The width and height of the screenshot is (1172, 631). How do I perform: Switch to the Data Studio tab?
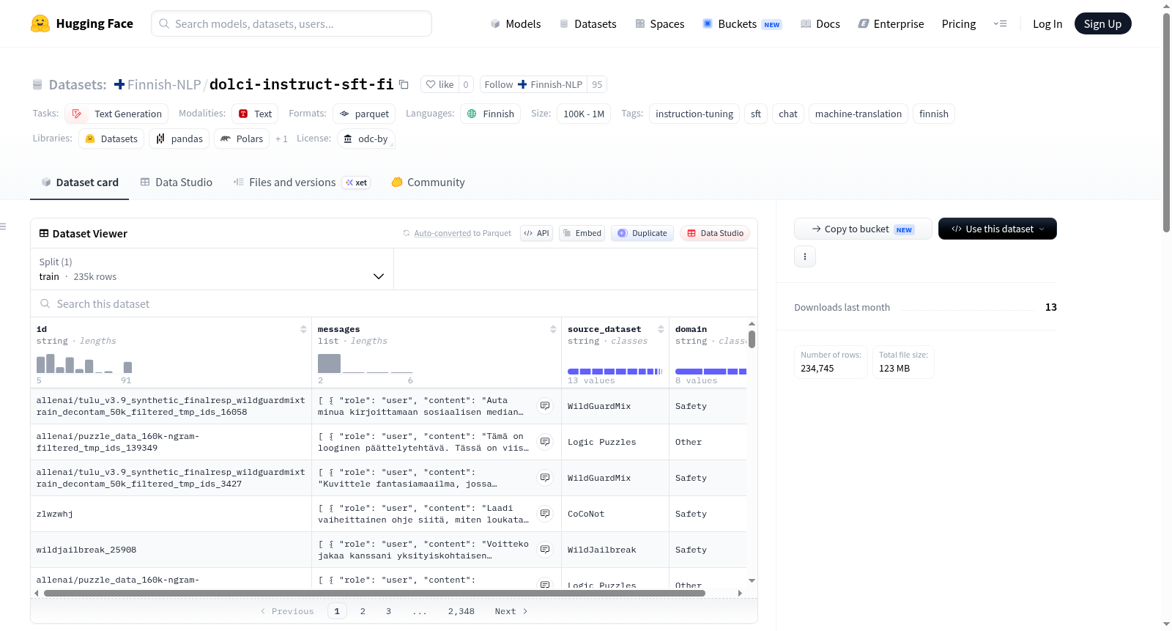[x=176, y=182]
